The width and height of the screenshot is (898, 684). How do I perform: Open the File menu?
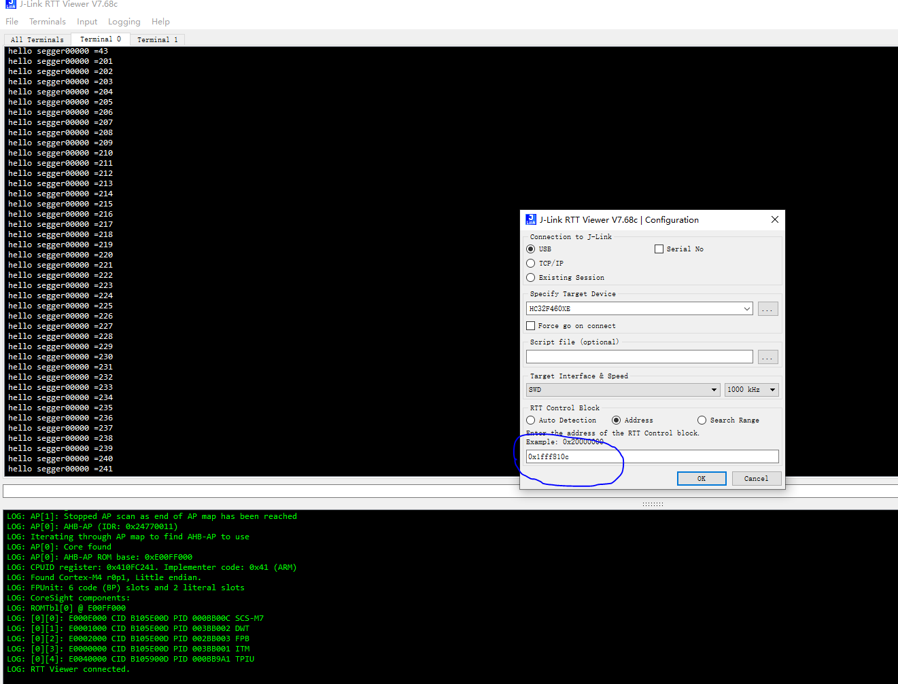pos(12,22)
